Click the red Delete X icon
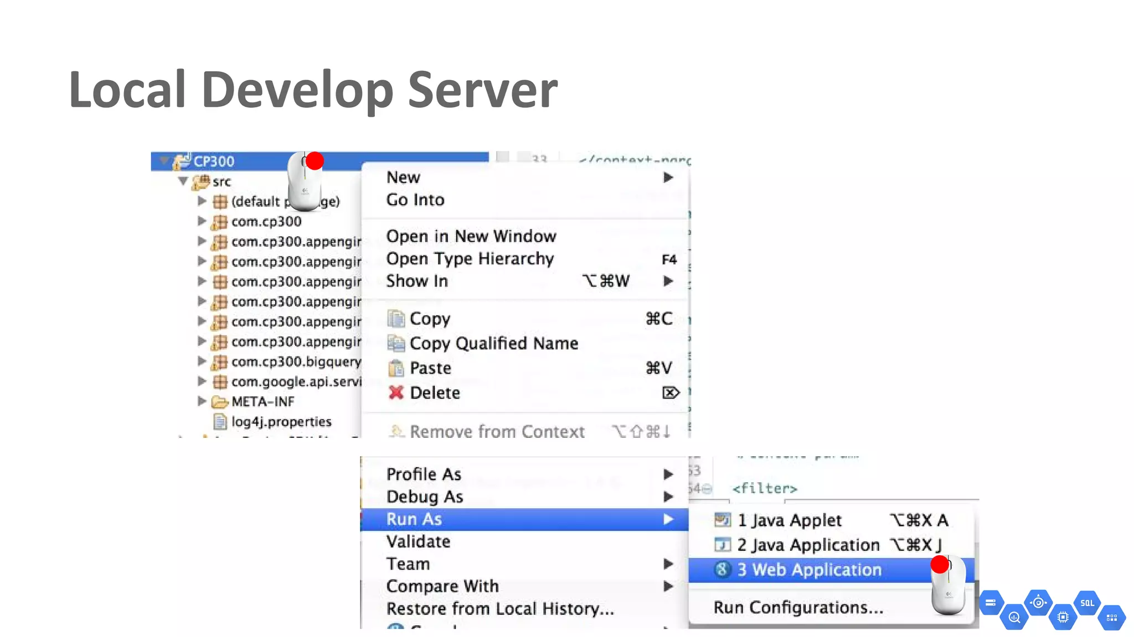 pyautogui.click(x=396, y=393)
